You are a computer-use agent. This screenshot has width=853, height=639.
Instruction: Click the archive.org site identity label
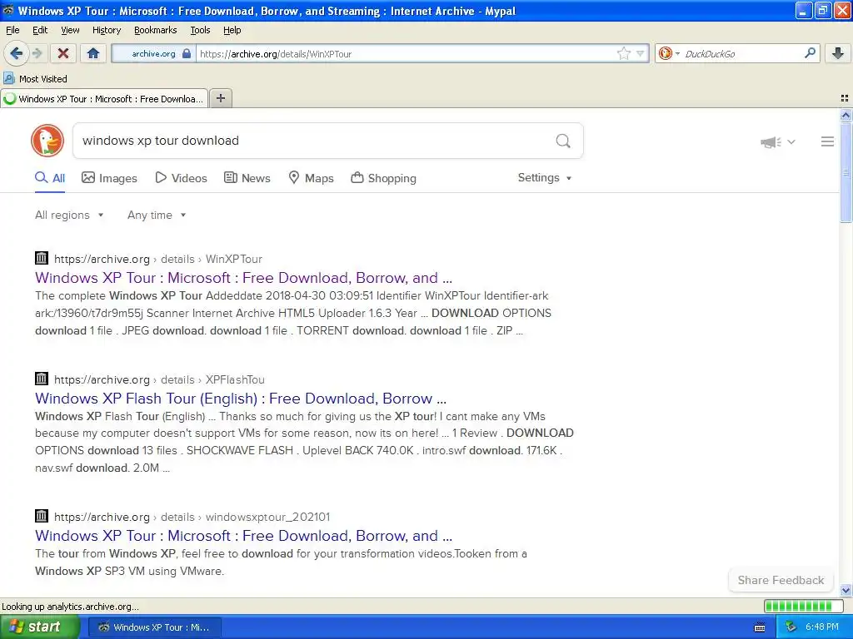[x=153, y=54]
